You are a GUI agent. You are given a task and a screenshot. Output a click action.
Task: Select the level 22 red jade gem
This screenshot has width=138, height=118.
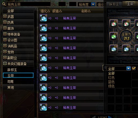tap(114, 24)
